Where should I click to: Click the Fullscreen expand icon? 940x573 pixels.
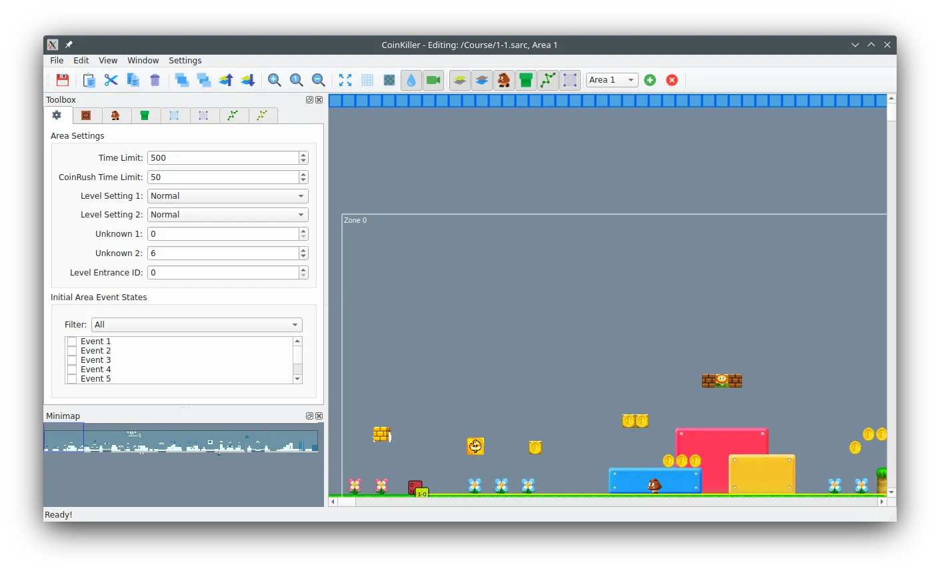(x=345, y=80)
